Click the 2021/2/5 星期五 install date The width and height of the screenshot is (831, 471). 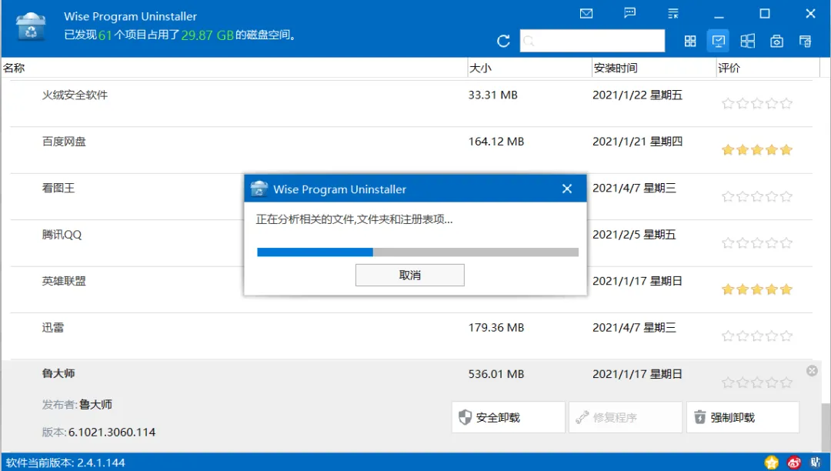[x=634, y=235]
